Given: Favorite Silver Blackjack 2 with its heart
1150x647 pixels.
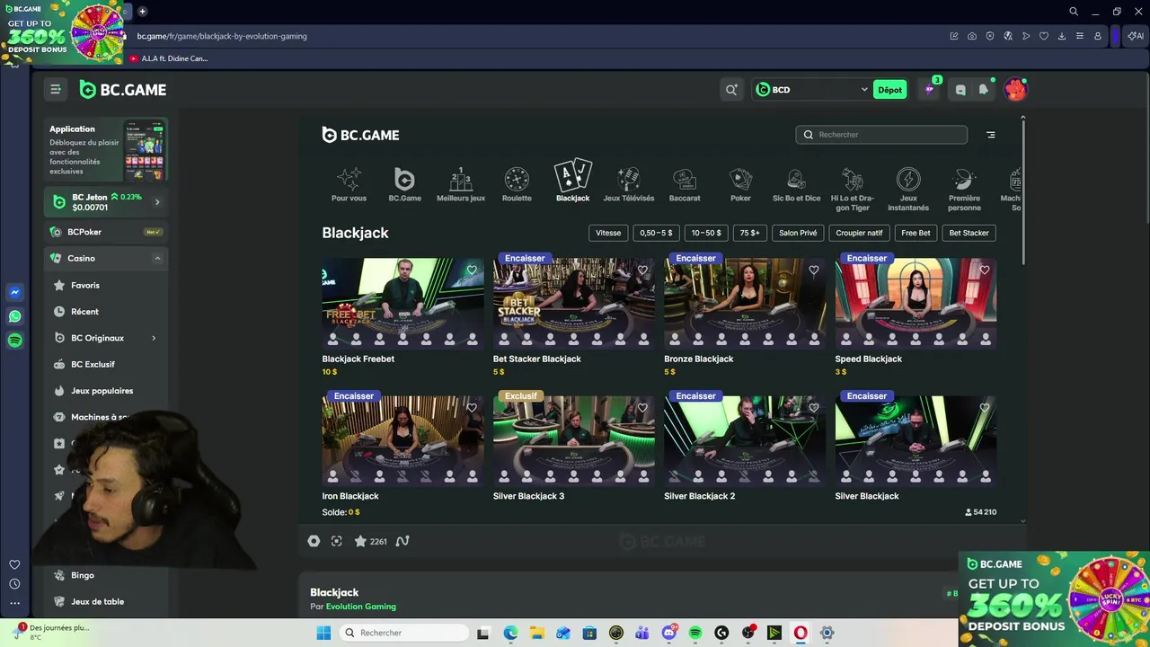Looking at the screenshot, I should point(814,408).
